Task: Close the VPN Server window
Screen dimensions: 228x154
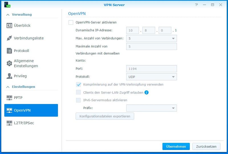Action: [221, 5]
